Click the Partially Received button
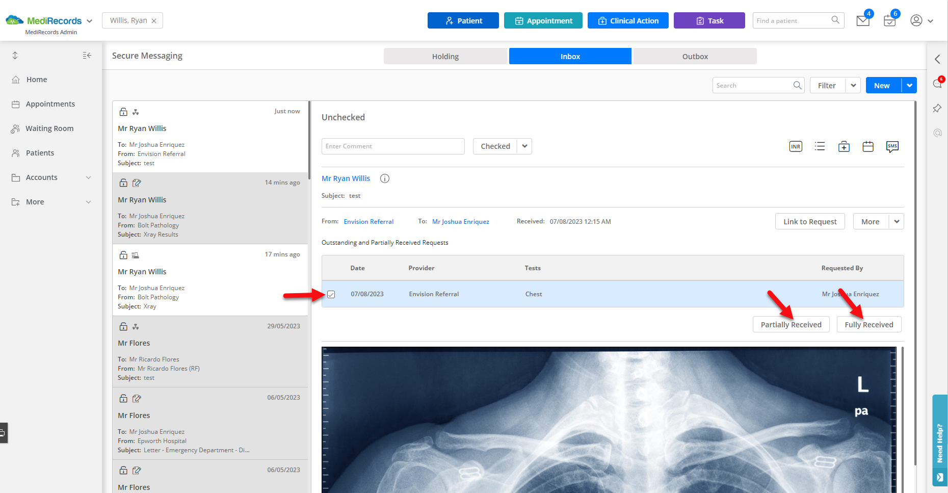The image size is (948, 493). tap(791, 324)
